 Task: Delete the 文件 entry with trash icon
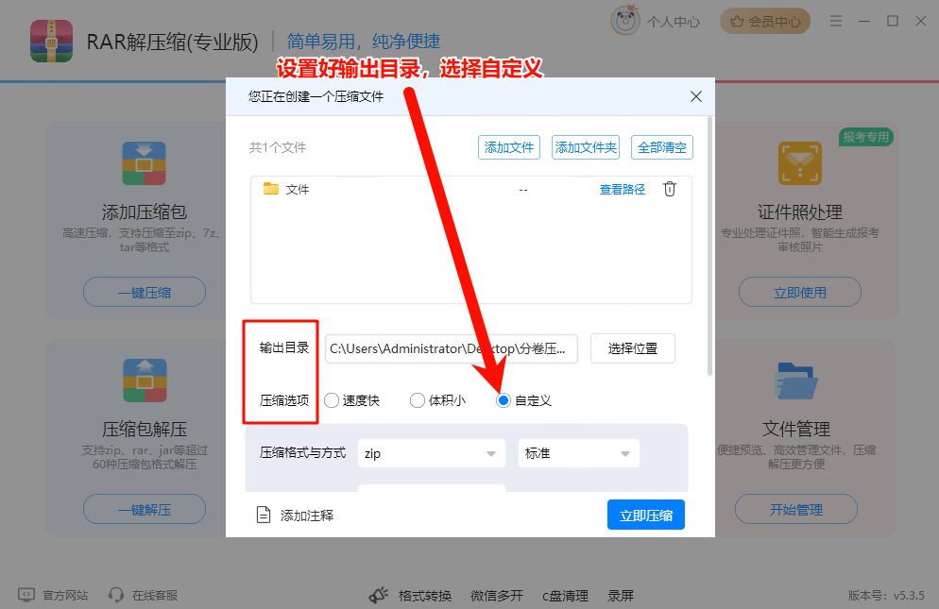671,189
